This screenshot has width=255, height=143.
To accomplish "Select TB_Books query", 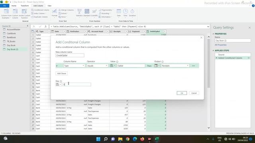I will pos(11,41).
